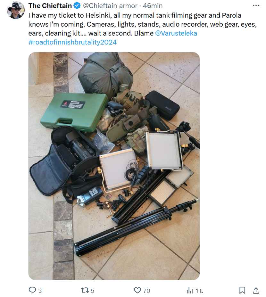Open view analytics bar chart icon
This screenshot has height=297, width=266.
click(x=190, y=290)
